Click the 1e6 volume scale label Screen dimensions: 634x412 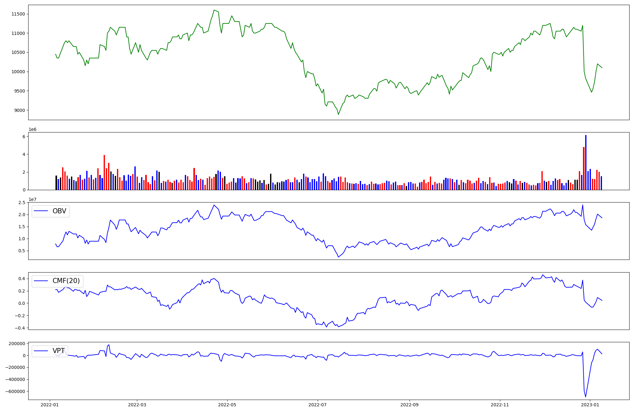32,129
